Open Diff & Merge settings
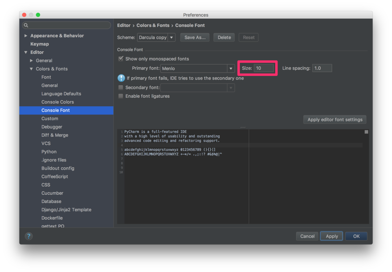Viewport: 392px width, 272px height. (55, 135)
